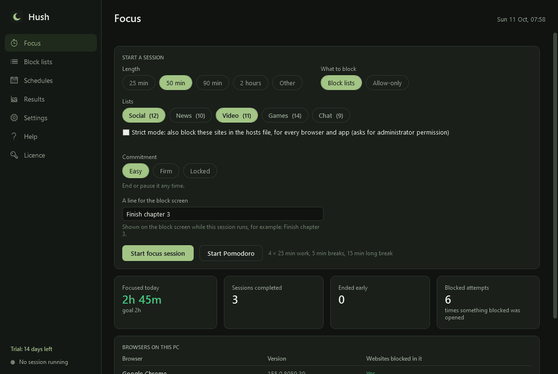
Task: Click the "Trial: 14 days left" text
Action: [31, 349]
